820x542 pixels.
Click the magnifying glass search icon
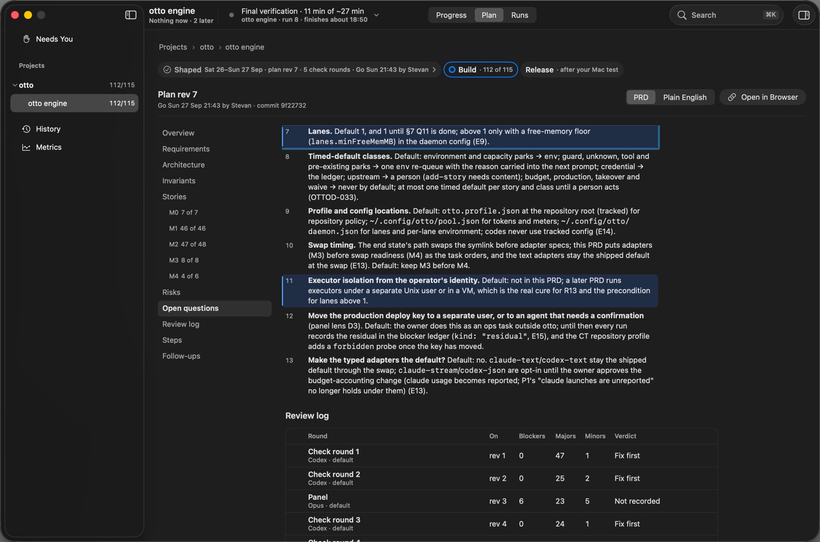682,15
